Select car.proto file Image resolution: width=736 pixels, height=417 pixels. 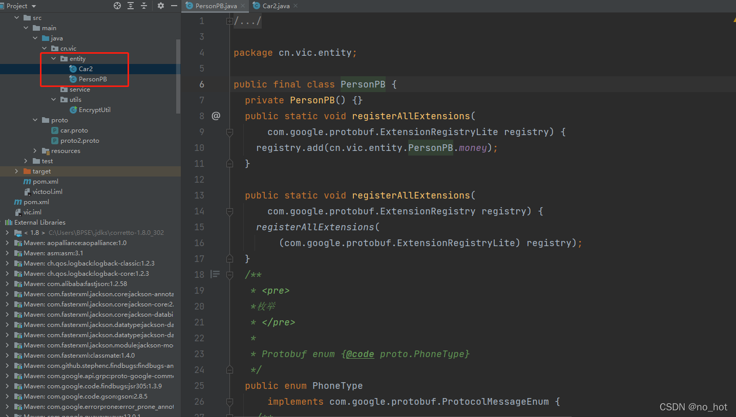tap(74, 130)
